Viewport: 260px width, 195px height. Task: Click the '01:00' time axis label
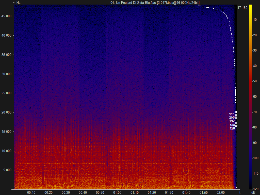(117, 192)
